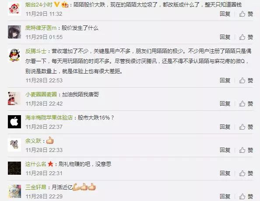Open 三金轩昂's username link
This screenshot has height=201, width=260.
35,187
